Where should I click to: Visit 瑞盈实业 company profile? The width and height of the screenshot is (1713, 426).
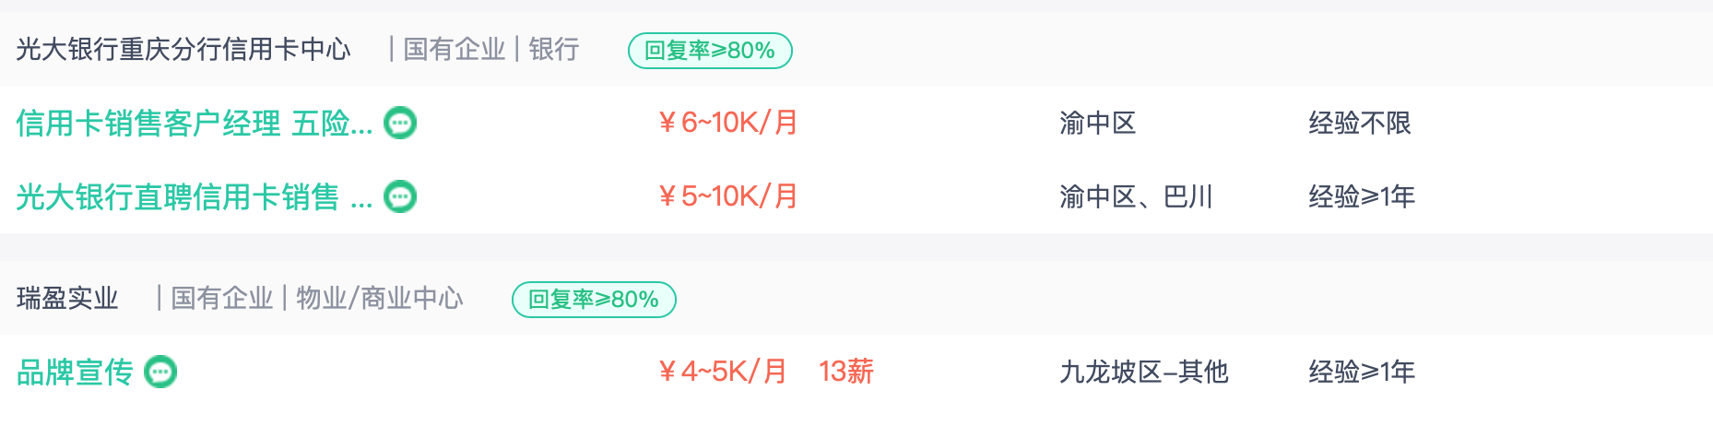(67, 298)
